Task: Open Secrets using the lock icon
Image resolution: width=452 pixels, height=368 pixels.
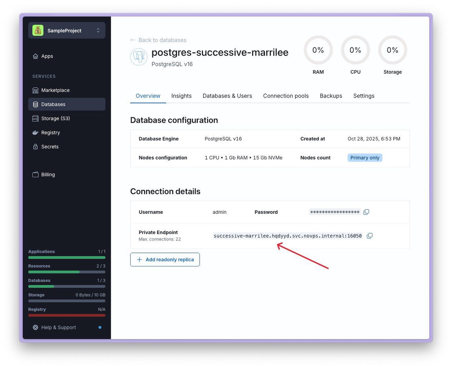Action: point(35,147)
